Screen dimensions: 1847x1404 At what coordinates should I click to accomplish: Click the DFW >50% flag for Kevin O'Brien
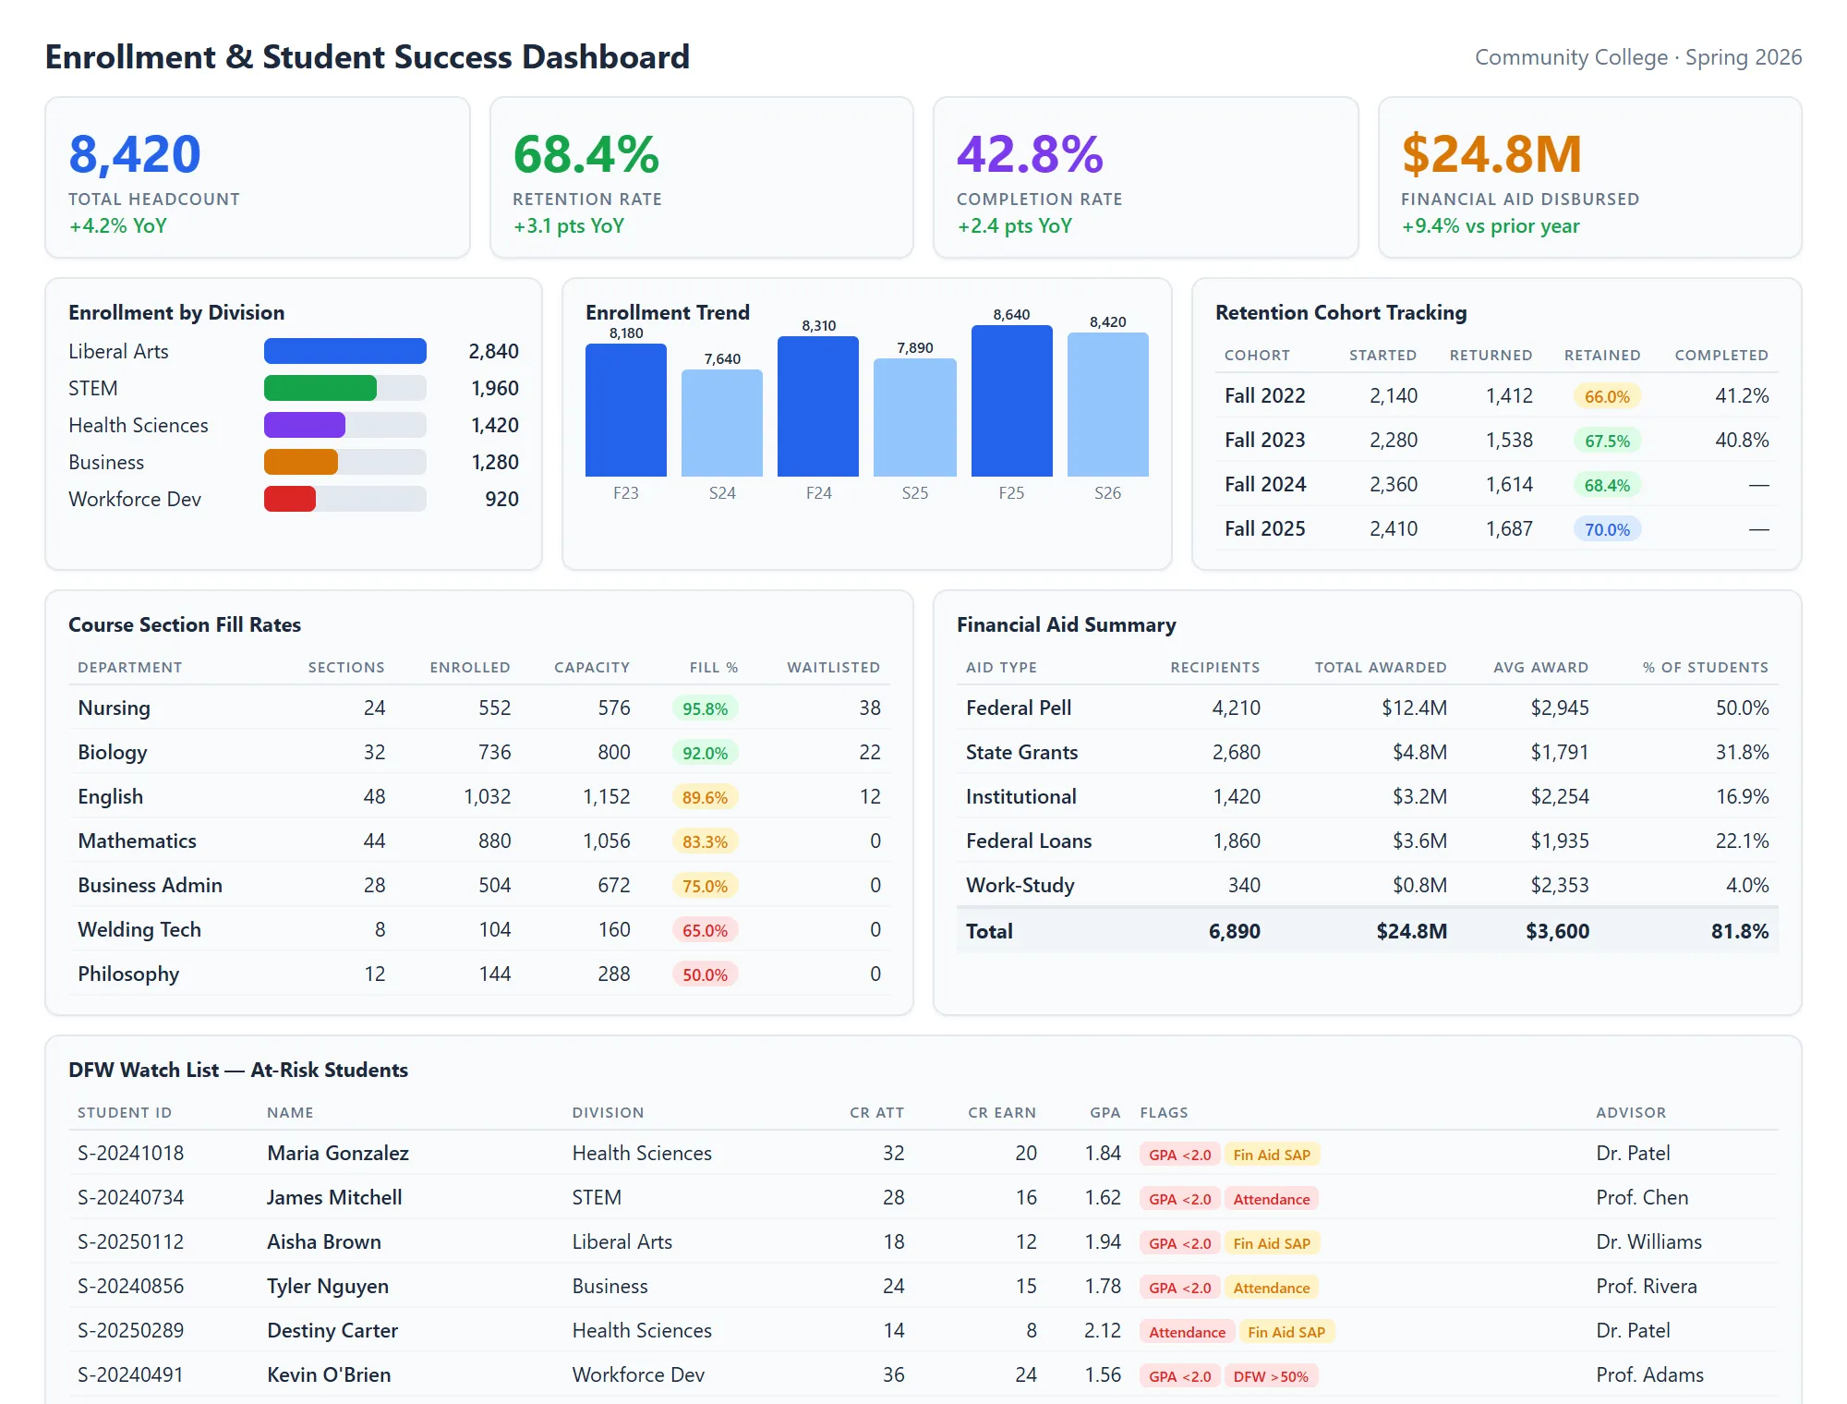[x=1272, y=1375]
